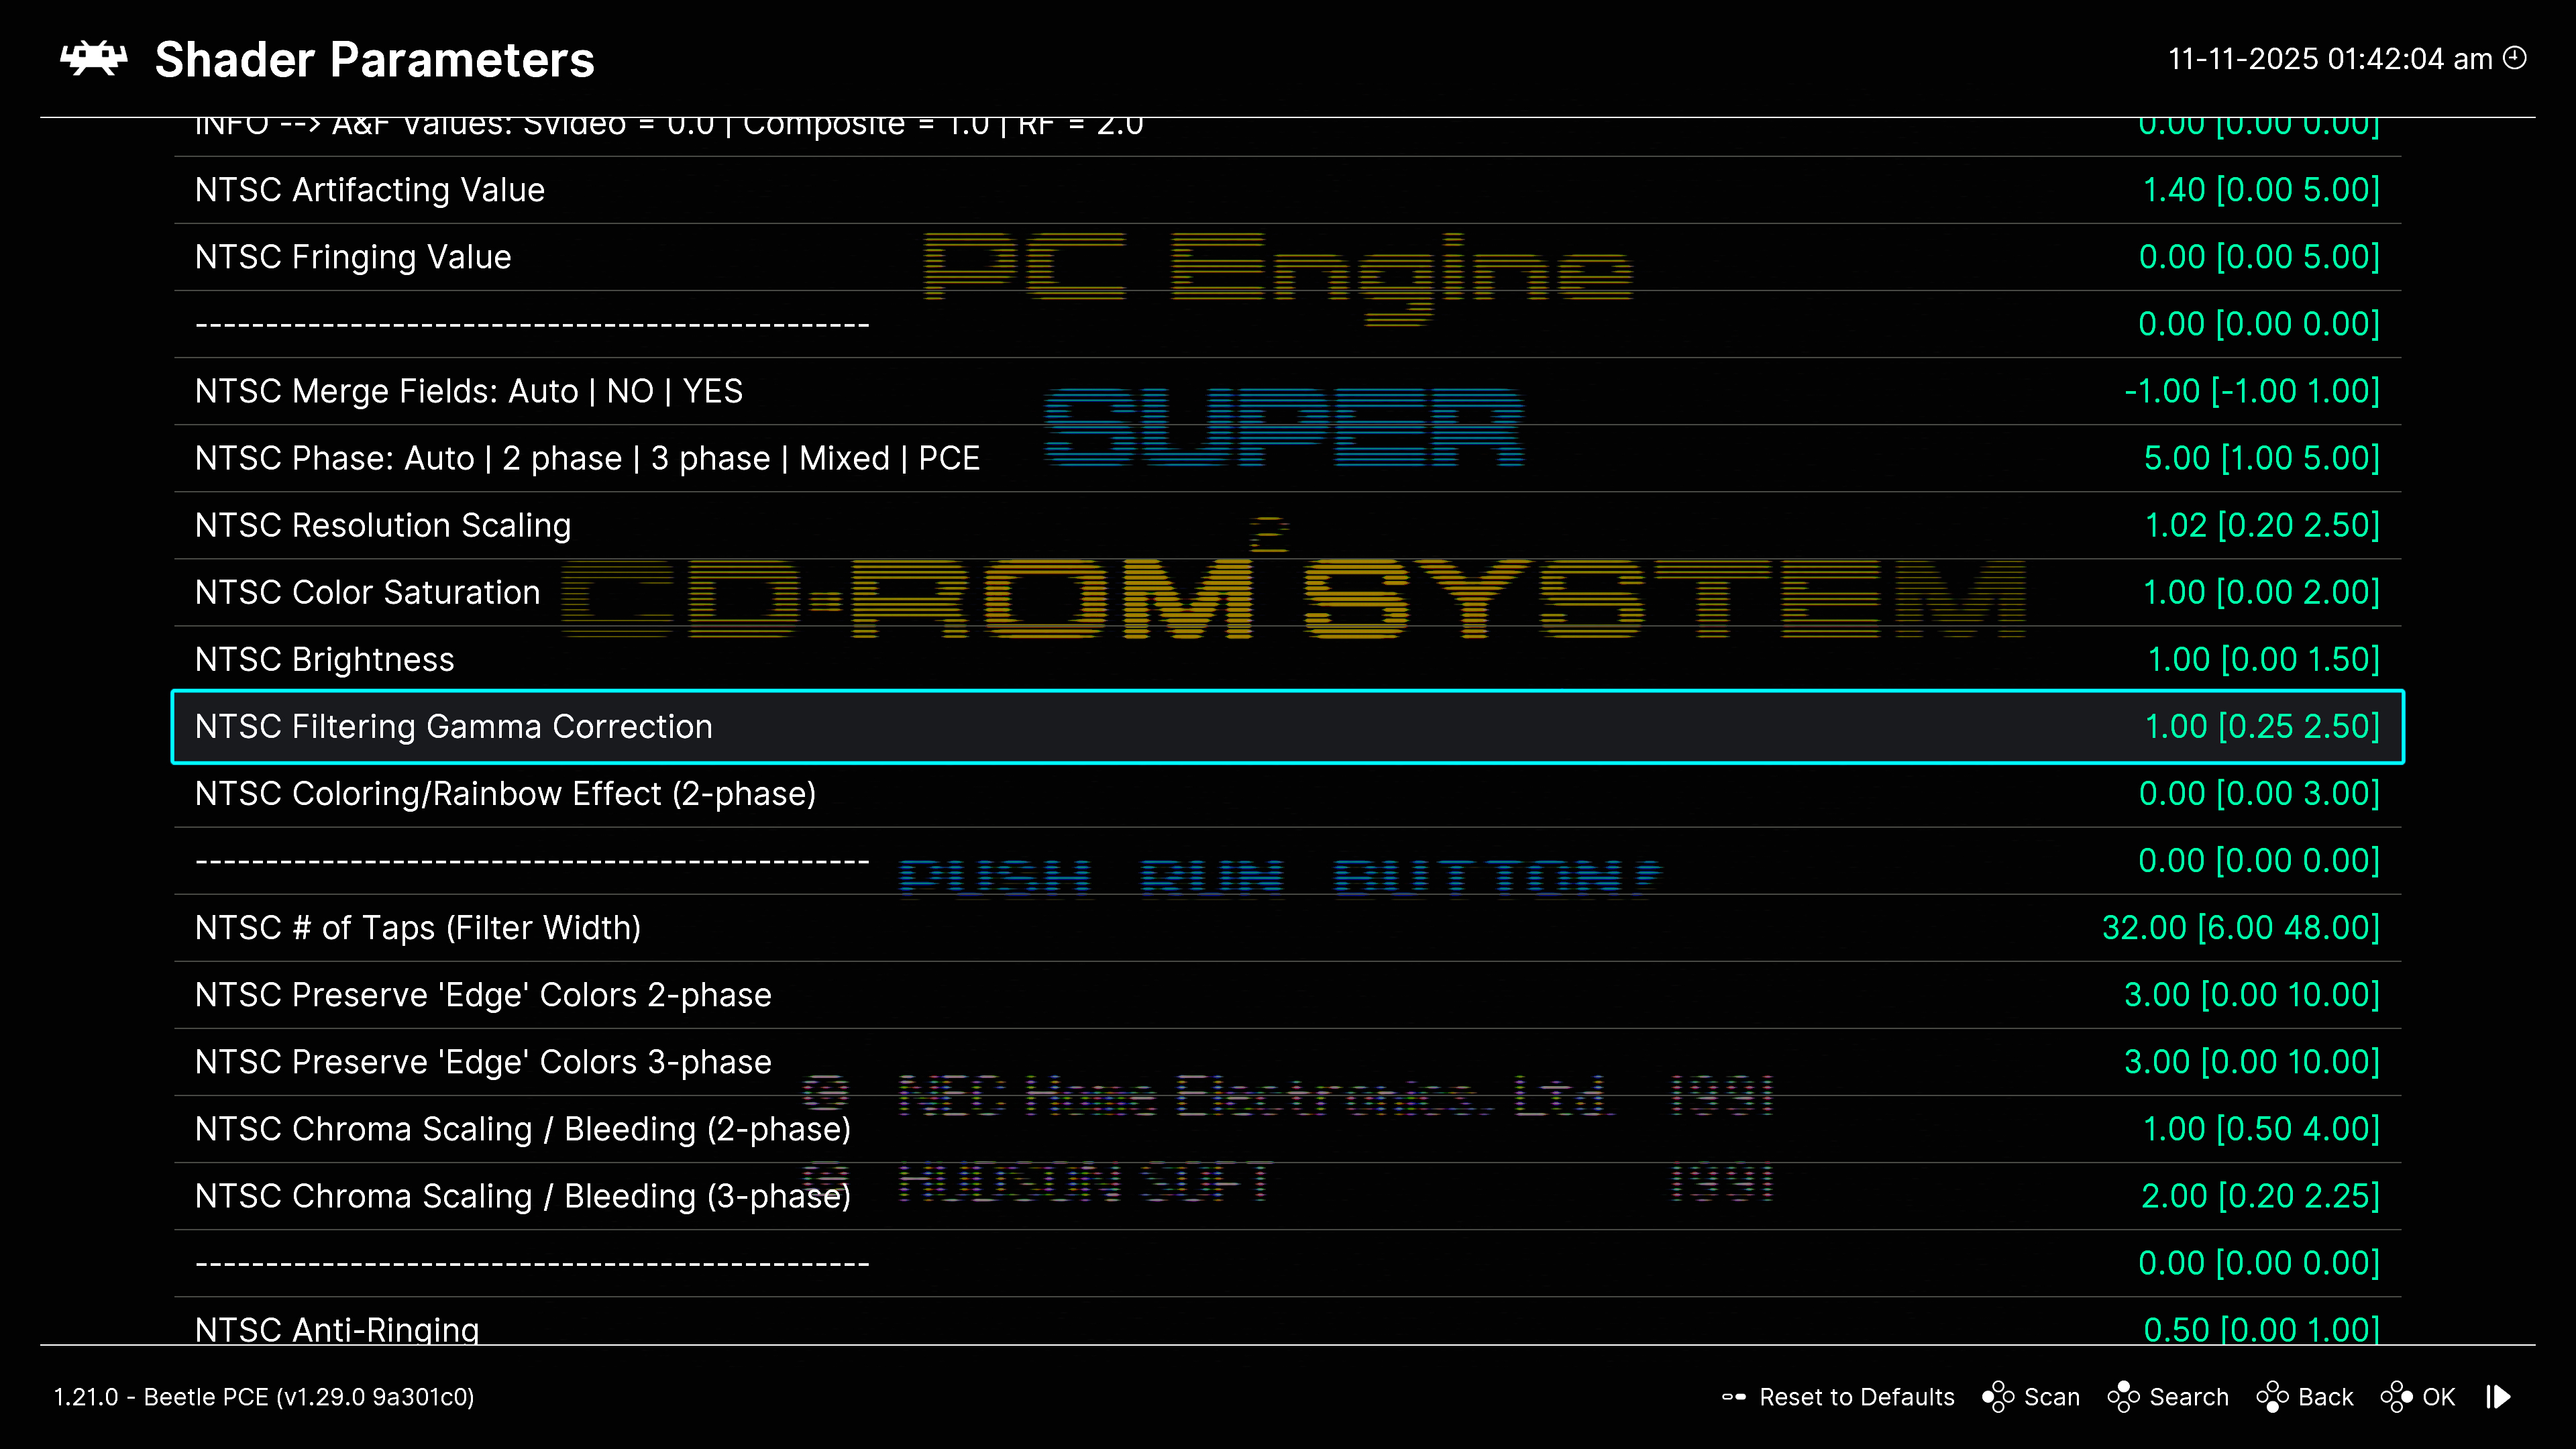The height and width of the screenshot is (1449, 2576).
Task: Click the clock icon beside the time
Action: (2514, 58)
